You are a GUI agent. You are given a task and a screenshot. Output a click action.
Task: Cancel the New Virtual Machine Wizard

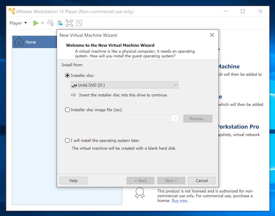click(x=202, y=180)
